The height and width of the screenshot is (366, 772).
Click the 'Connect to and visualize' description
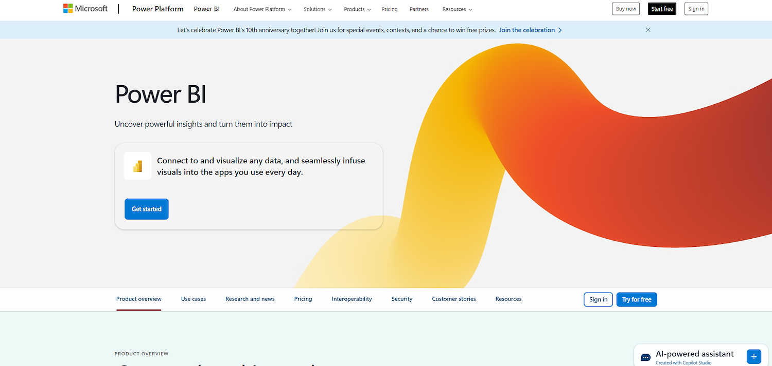pyautogui.click(x=261, y=166)
